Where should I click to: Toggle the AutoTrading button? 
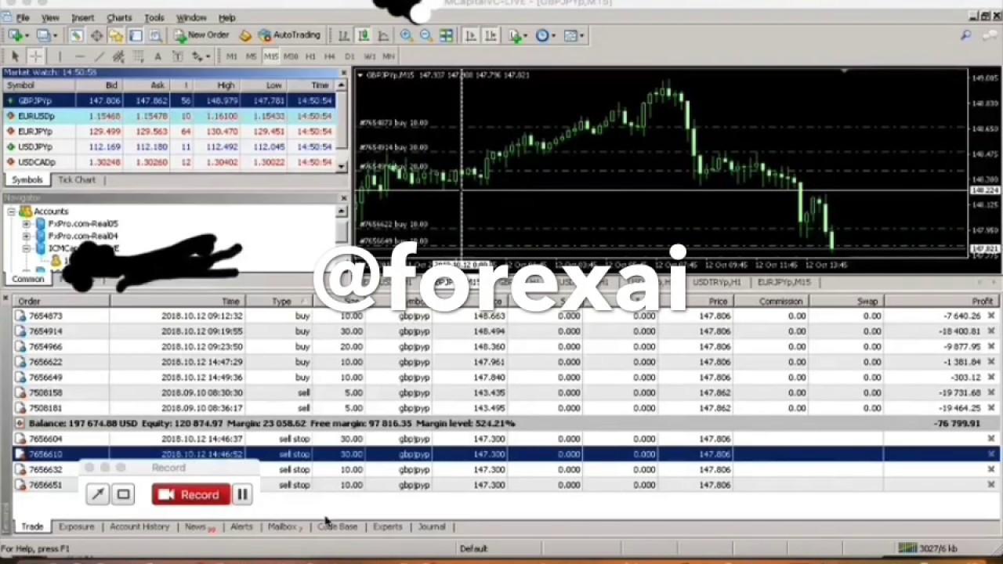(289, 35)
